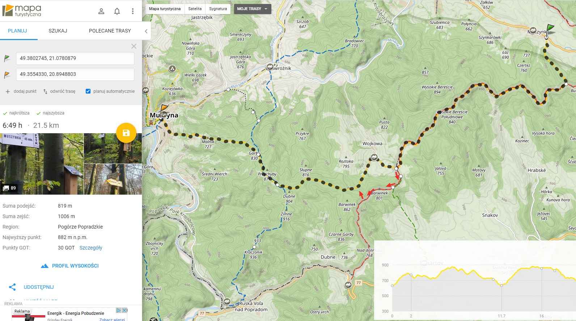The width and height of the screenshot is (576, 321).
Task: Click the 'odwróć trasę' reverse route icon
Action: click(45, 91)
